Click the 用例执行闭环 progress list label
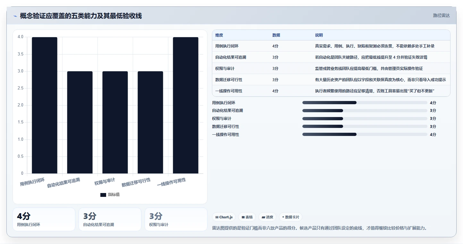 pyautogui.click(x=224, y=103)
